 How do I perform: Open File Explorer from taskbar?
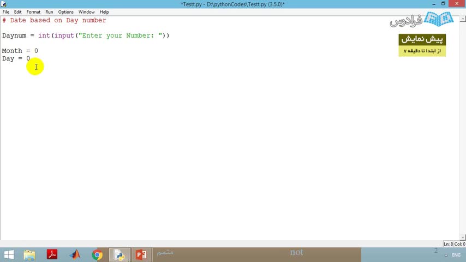coord(29,255)
